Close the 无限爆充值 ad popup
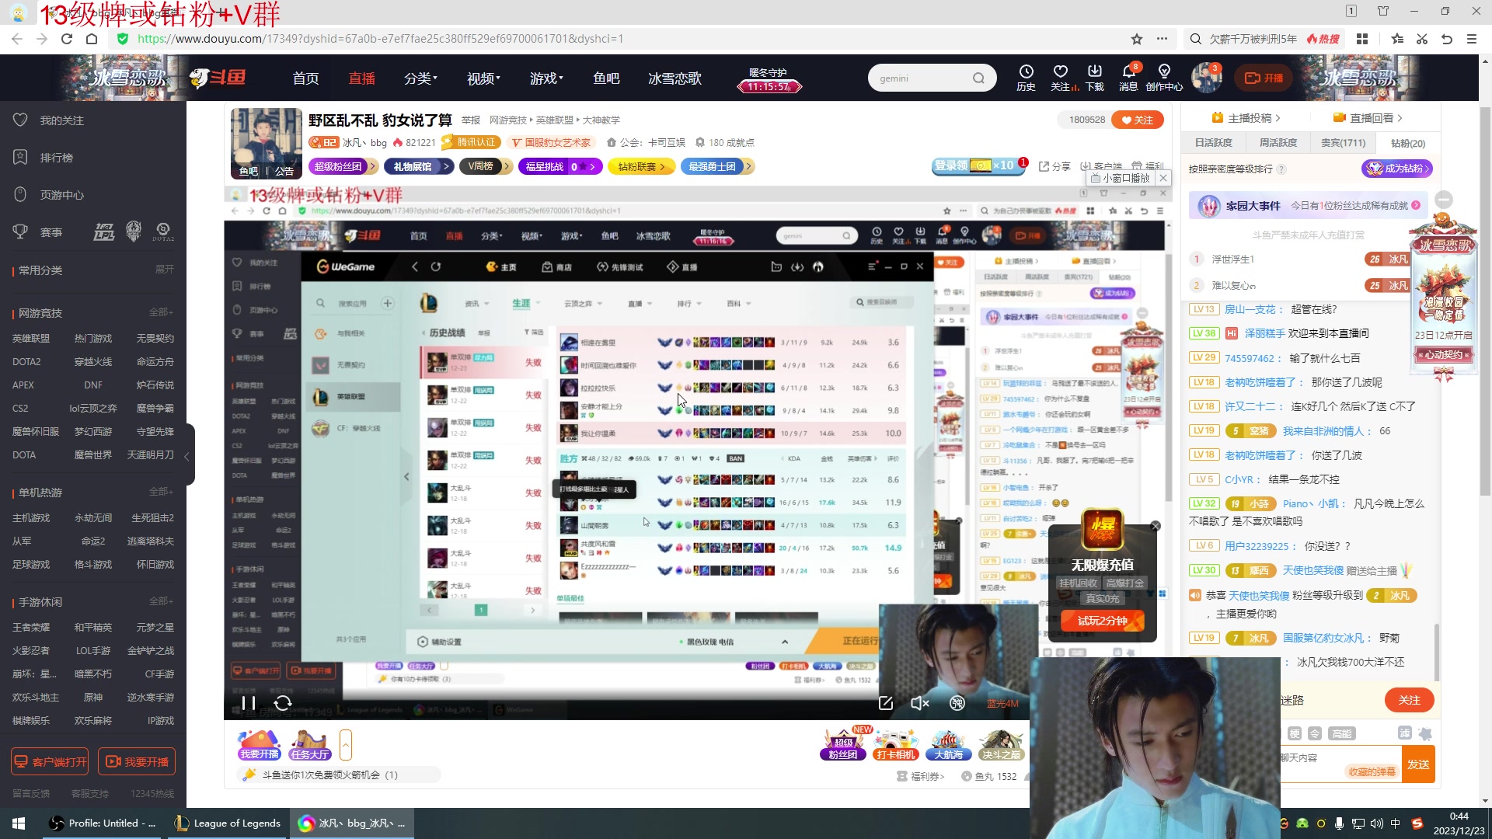The width and height of the screenshot is (1492, 839). pos(1156,526)
